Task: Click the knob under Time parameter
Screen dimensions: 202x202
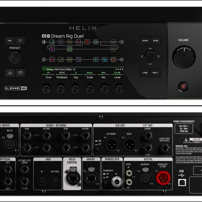Action: point(46,88)
